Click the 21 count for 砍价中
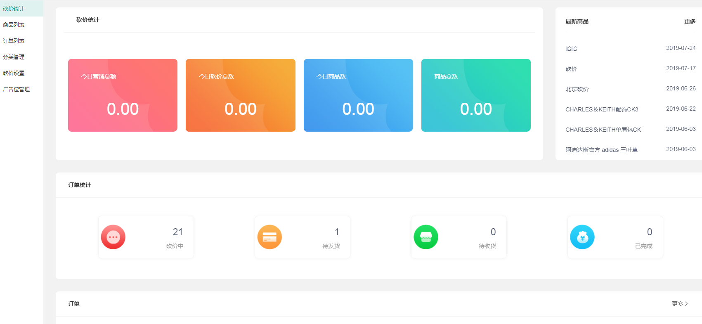Image resolution: width=702 pixels, height=324 pixels. [x=178, y=232]
